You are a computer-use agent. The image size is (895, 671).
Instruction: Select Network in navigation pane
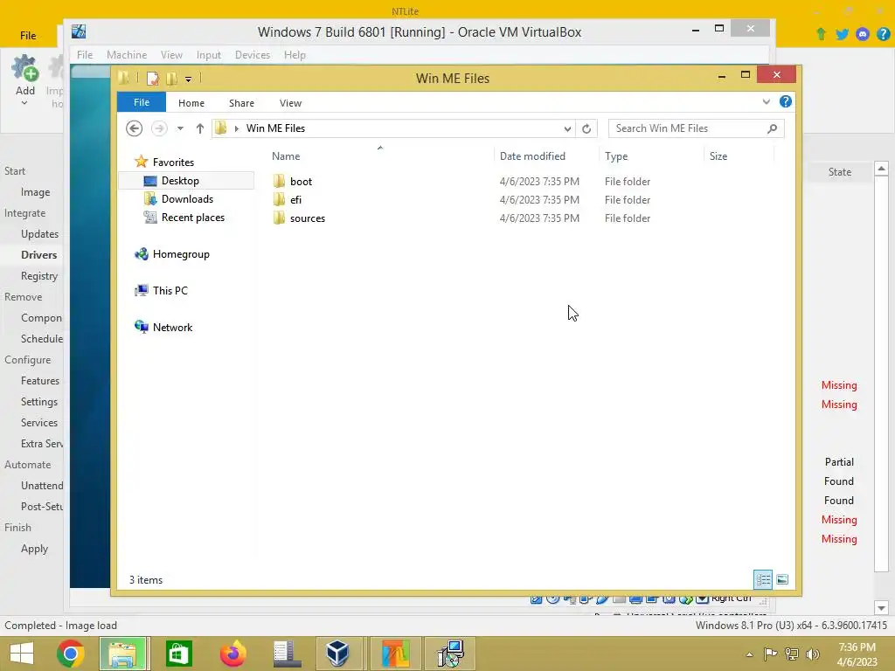(172, 327)
